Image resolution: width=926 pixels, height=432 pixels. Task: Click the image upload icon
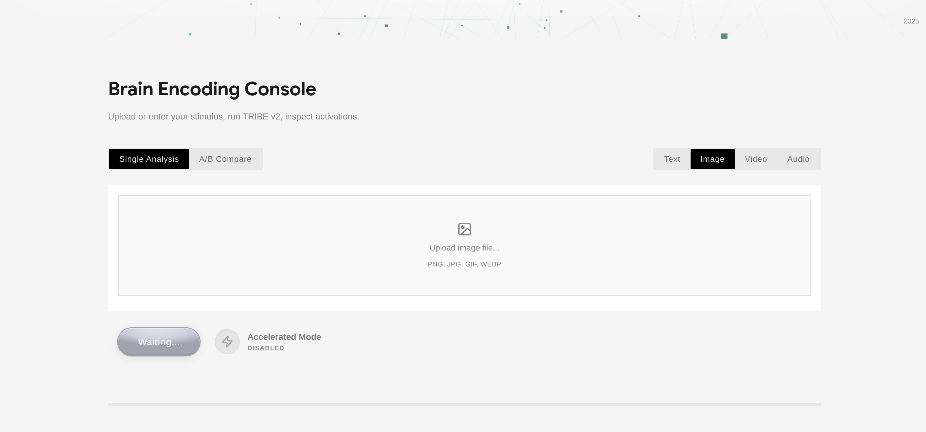click(464, 229)
